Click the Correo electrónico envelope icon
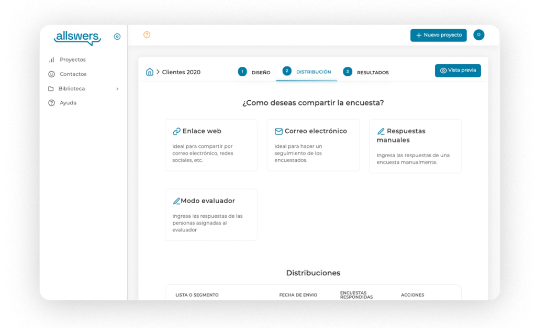 pyautogui.click(x=278, y=131)
